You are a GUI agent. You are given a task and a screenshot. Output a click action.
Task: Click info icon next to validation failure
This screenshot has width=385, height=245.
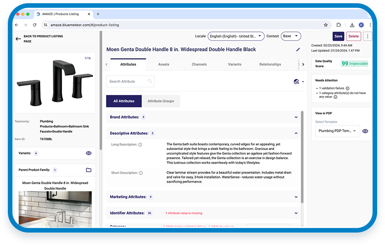coord(348,88)
